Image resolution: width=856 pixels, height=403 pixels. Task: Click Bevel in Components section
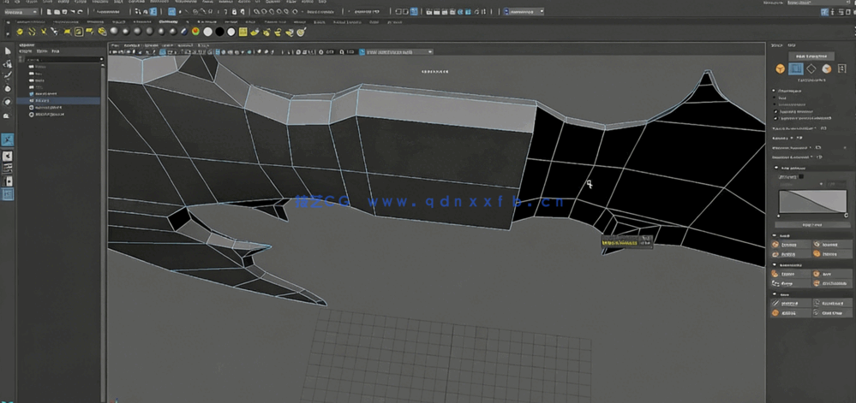(x=832, y=274)
